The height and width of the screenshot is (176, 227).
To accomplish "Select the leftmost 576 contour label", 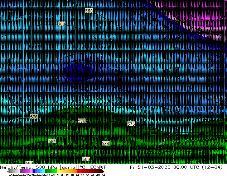I will click(34, 117).
